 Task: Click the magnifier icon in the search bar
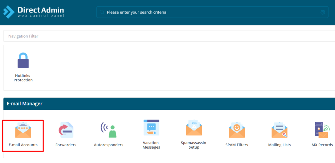click(102, 12)
